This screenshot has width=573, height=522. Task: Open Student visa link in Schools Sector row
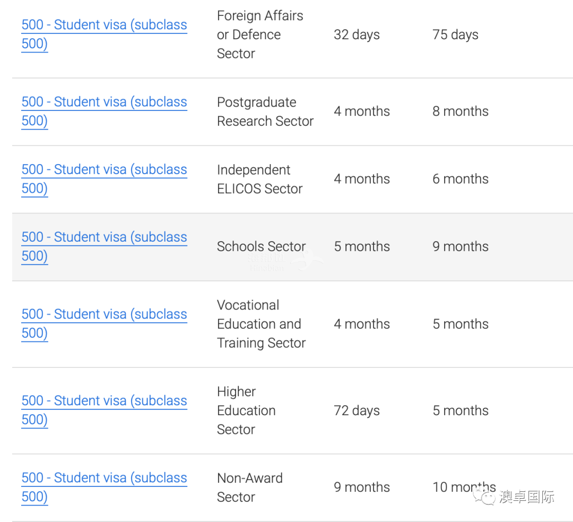(x=104, y=246)
